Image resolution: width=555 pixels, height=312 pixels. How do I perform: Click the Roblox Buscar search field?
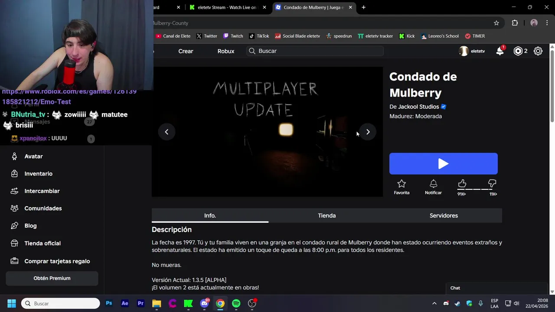coord(315,51)
